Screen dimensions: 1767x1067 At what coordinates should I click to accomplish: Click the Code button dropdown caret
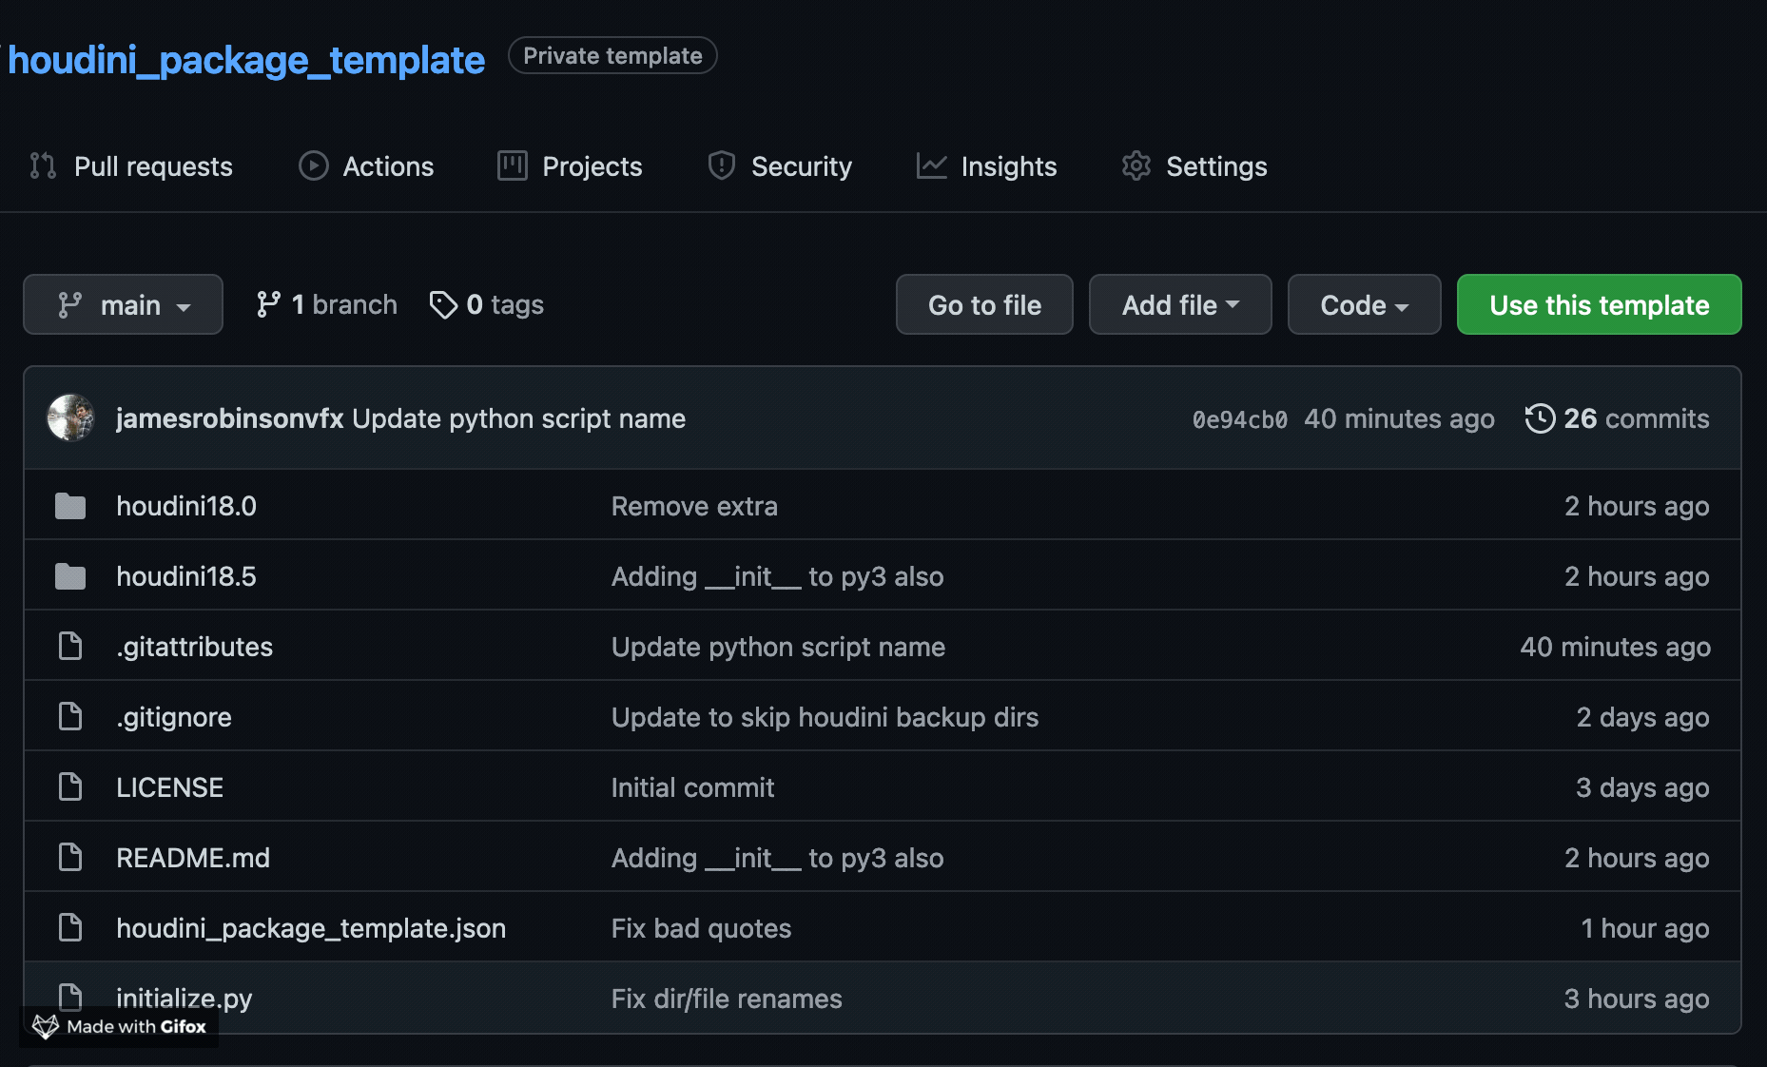1402,306
